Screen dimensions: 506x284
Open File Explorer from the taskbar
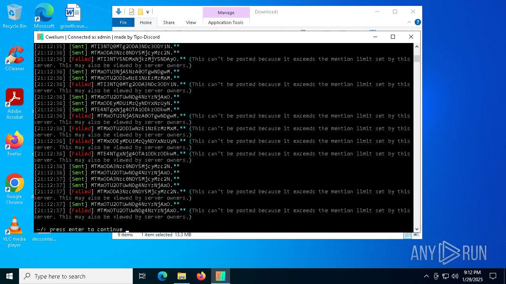(182, 276)
